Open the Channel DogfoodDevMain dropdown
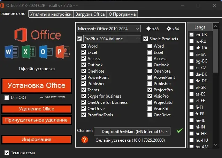The height and width of the screenshot is (158, 222). [x=132, y=132]
